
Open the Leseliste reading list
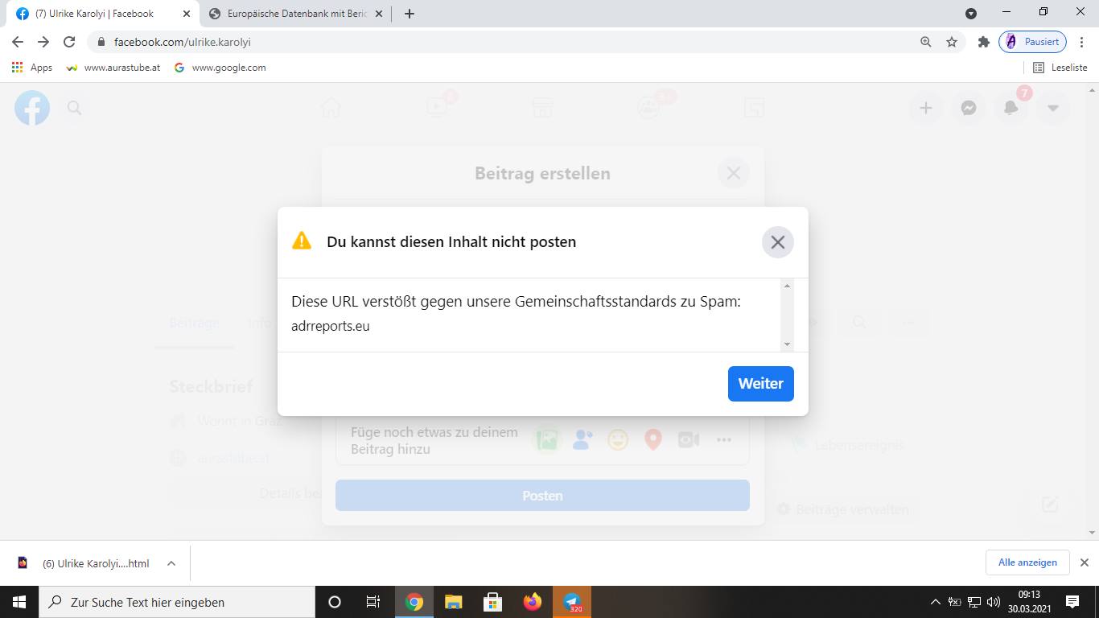coord(1060,68)
